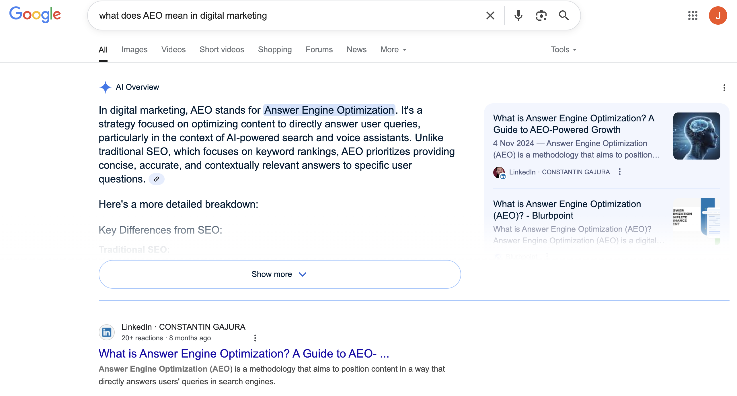The width and height of the screenshot is (737, 396).
Task: Click the Google logo
Action: coord(35,14)
